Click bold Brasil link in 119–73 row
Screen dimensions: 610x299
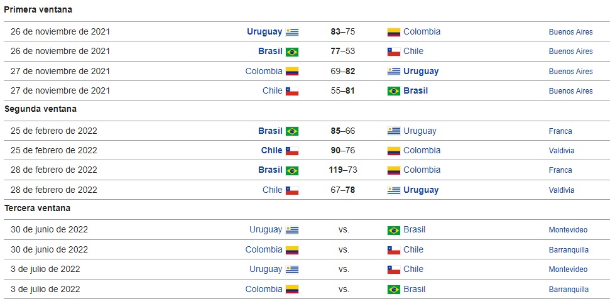point(270,170)
